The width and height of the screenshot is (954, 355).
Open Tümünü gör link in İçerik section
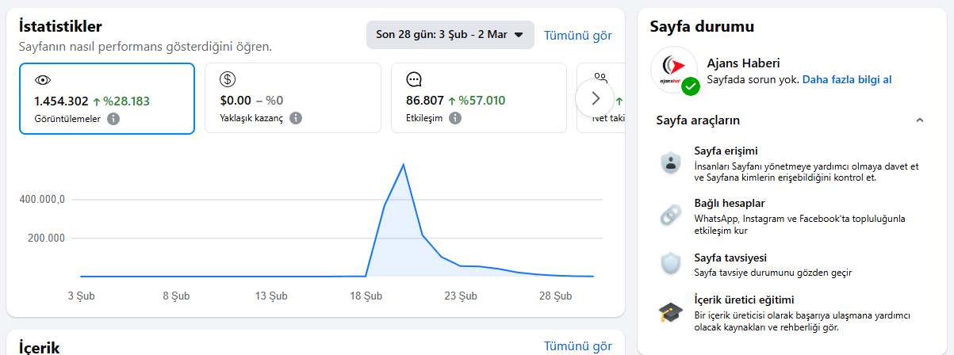pos(578,346)
